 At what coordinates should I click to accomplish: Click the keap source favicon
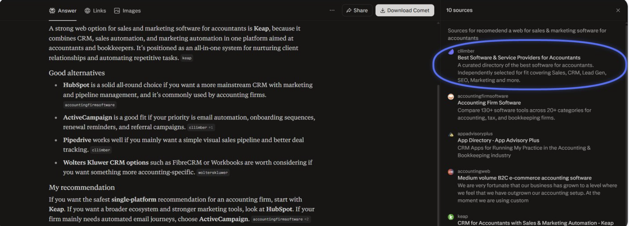pyautogui.click(x=451, y=217)
